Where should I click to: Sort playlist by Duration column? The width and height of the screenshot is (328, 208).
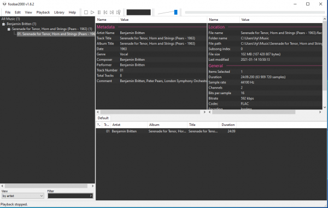(x=228, y=125)
